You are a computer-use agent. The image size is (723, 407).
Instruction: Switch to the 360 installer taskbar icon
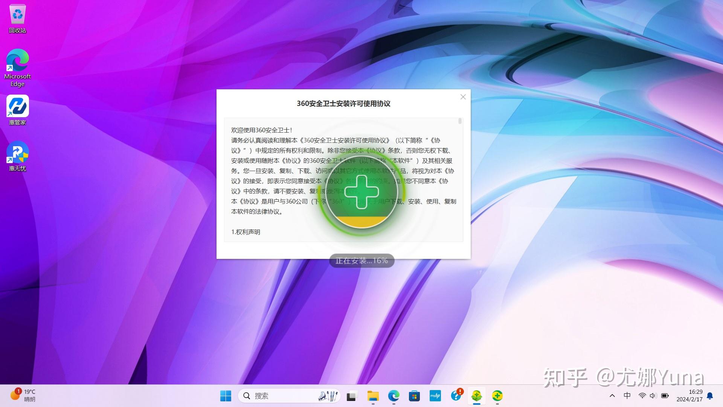point(477,396)
